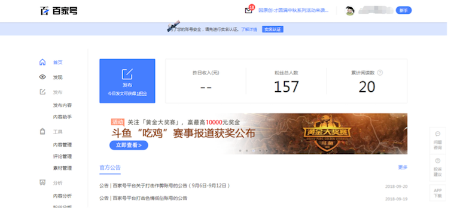The width and height of the screenshot is (454, 217).
Task: Click the fans total number 157
Action: [x=287, y=87]
